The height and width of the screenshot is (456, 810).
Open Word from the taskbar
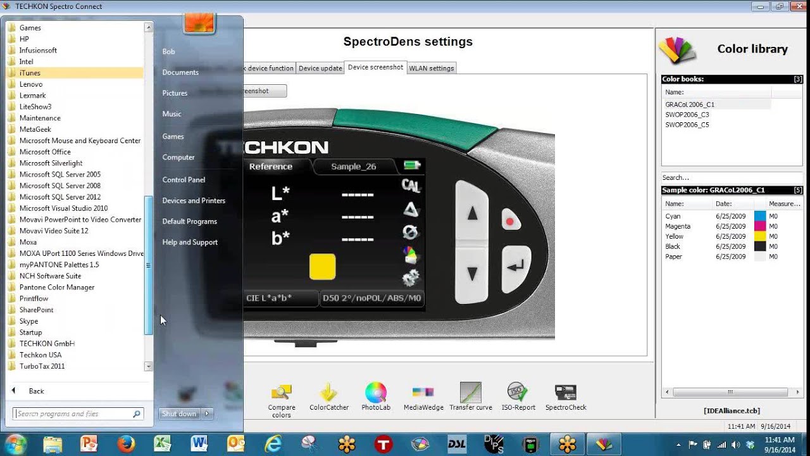point(199,444)
